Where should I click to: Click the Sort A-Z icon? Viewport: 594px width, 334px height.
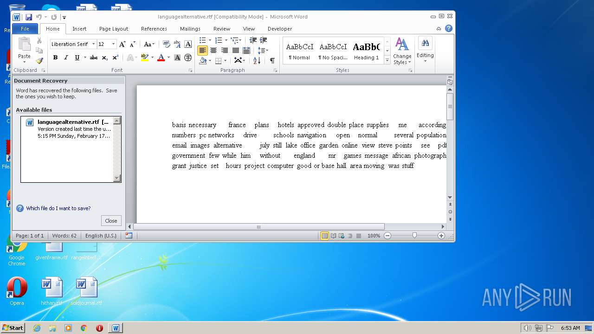click(257, 60)
